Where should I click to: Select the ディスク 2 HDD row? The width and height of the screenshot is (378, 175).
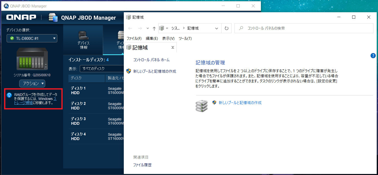(96, 106)
